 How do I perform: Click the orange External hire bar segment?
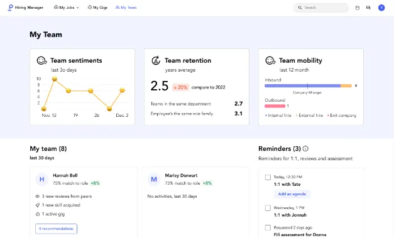click(x=346, y=86)
